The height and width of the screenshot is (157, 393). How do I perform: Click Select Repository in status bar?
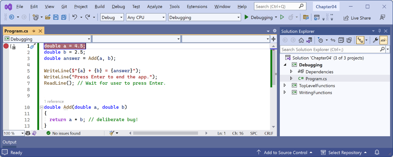pyautogui.click(x=344, y=153)
